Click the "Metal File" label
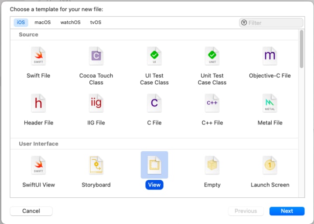This screenshot has height=224, width=314. point(270,123)
